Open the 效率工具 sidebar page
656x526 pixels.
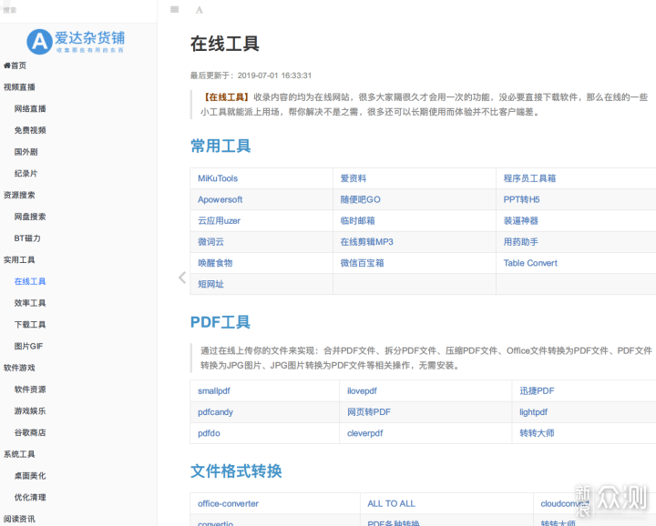pos(30,303)
